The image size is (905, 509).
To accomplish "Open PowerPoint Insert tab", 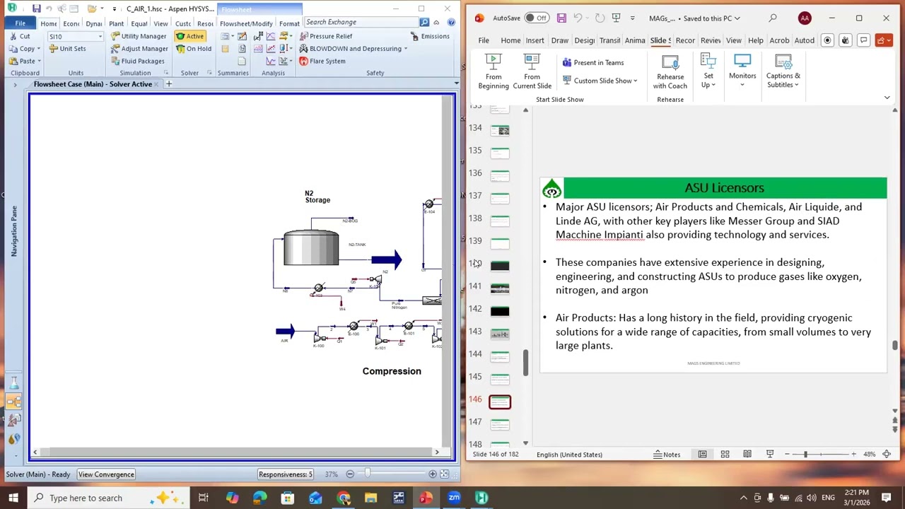I will tap(535, 40).
